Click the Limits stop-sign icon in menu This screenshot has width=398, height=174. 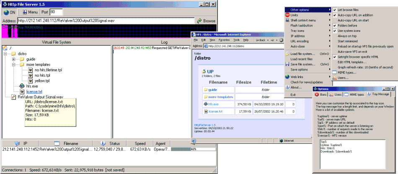[287, 15]
